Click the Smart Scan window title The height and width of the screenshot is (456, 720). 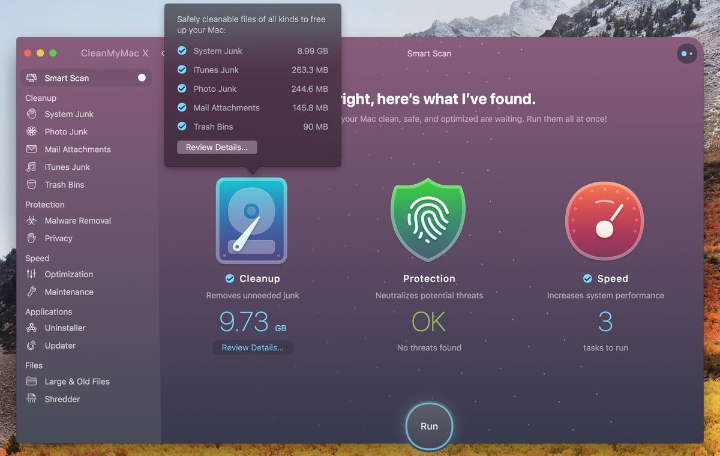click(429, 53)
